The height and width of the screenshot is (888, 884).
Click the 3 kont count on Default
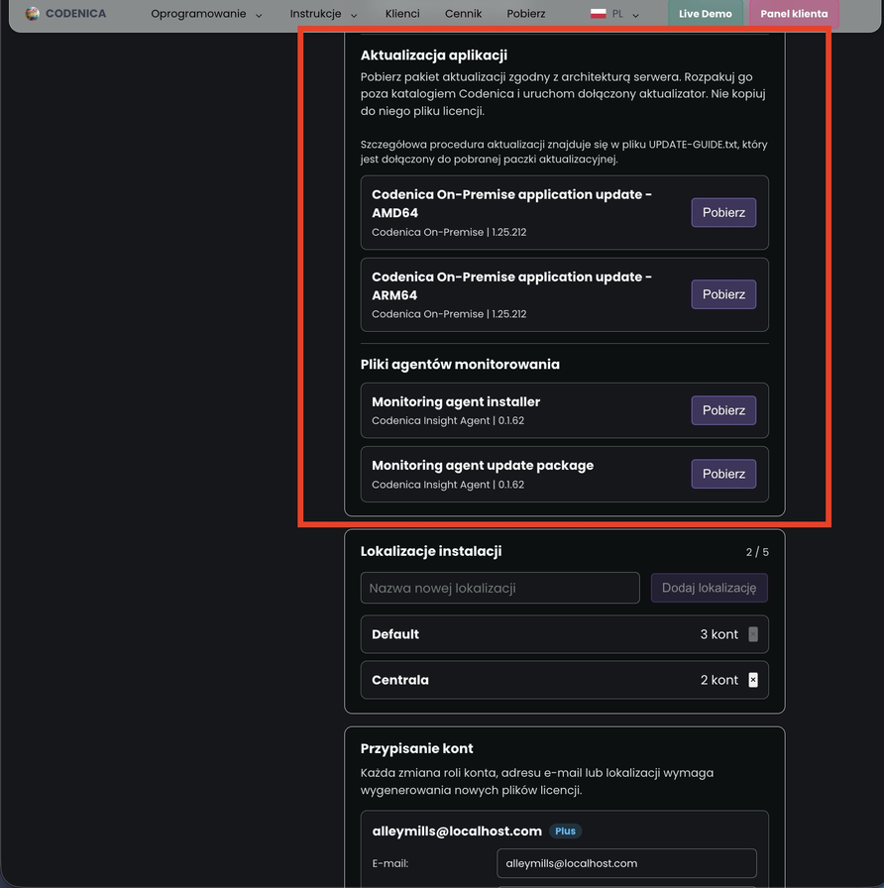[x=719, y=634]
